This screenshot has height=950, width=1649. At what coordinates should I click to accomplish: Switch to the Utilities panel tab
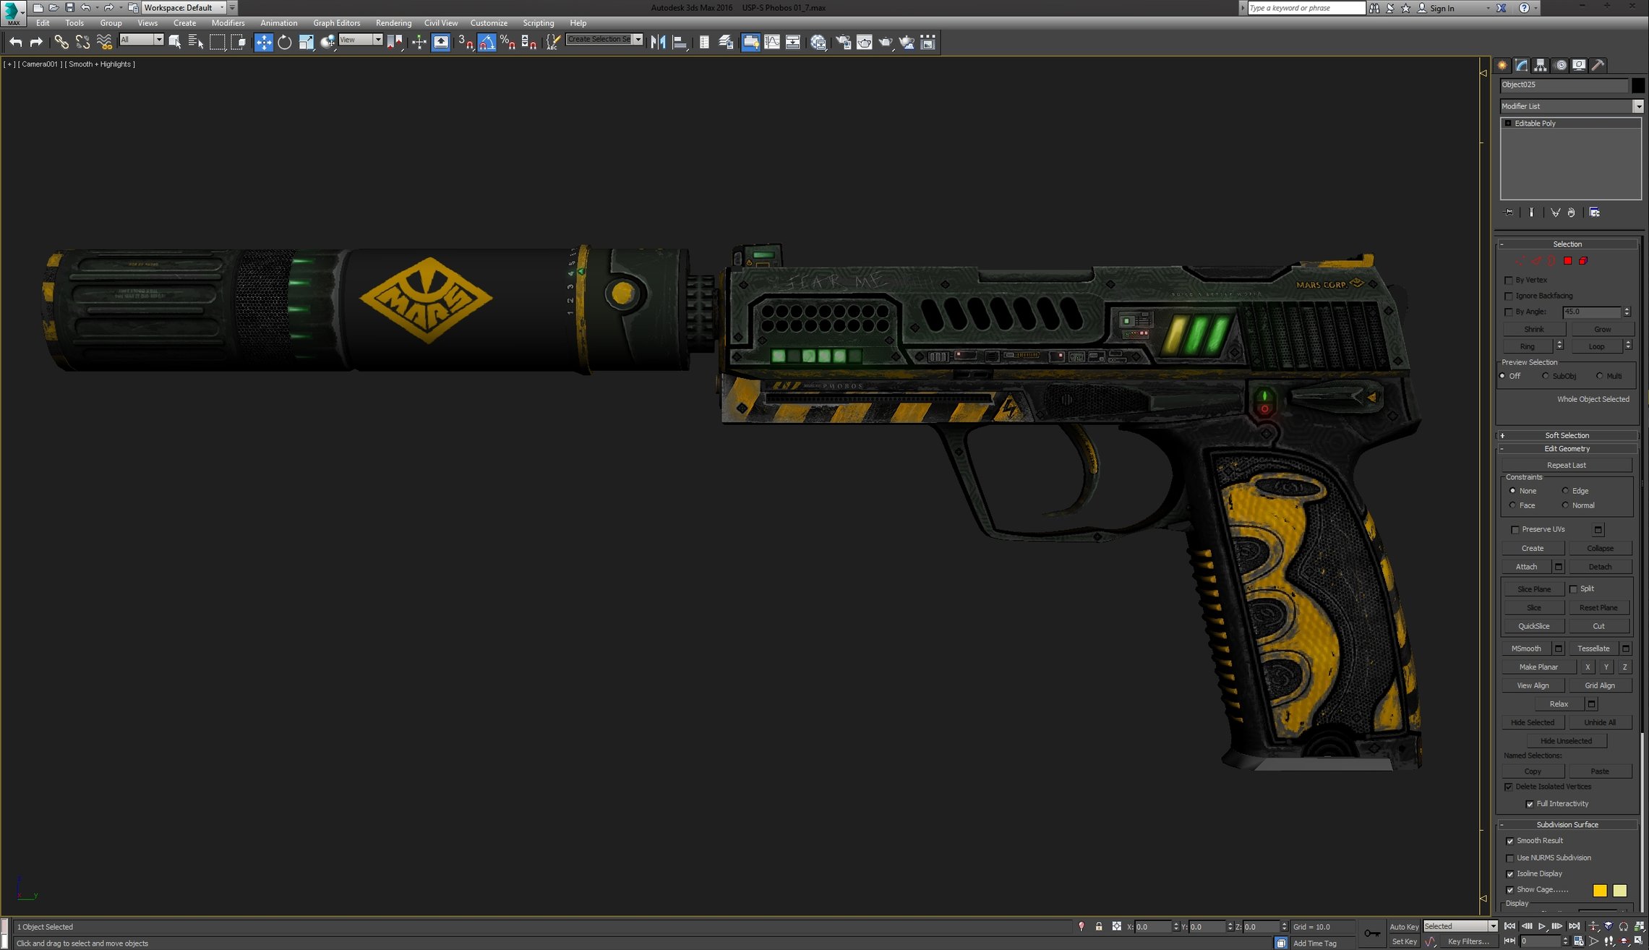[x=1598, y=65]
